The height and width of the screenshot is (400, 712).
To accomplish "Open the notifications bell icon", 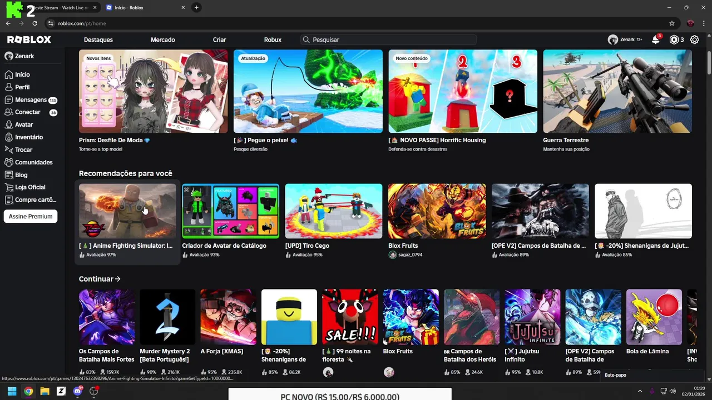I will click(x=656, y=39).
